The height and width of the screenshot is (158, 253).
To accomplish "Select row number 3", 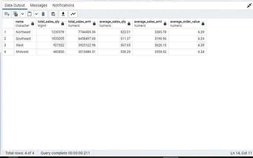I will (8, 45).
